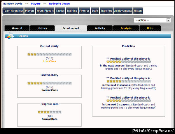Select the Scout report tab
175x134 pixels.
click(71, 28)
